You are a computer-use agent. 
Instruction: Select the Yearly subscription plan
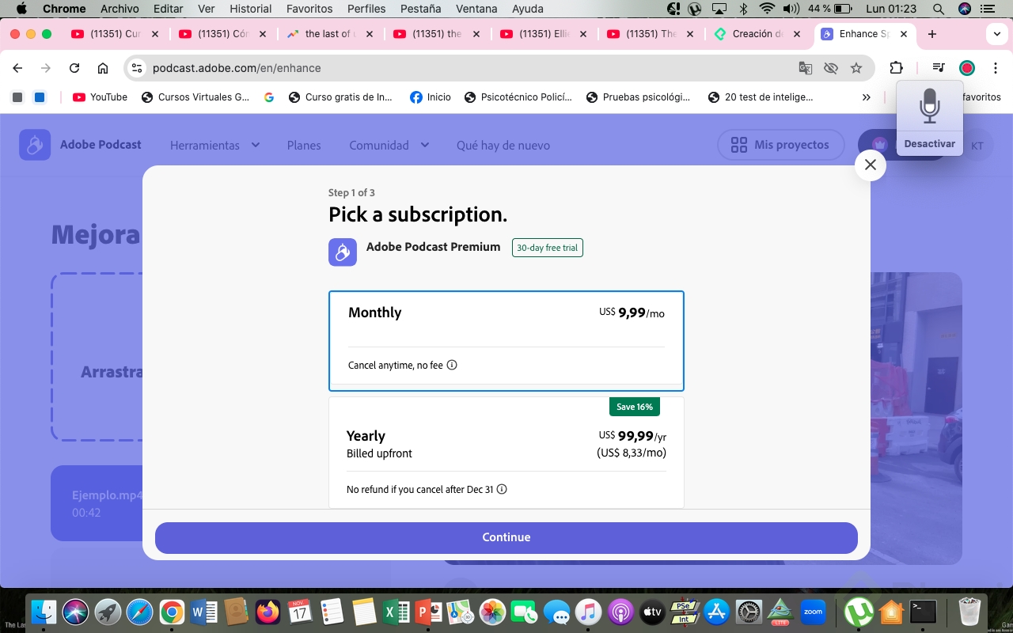click(x=506, y=453)
